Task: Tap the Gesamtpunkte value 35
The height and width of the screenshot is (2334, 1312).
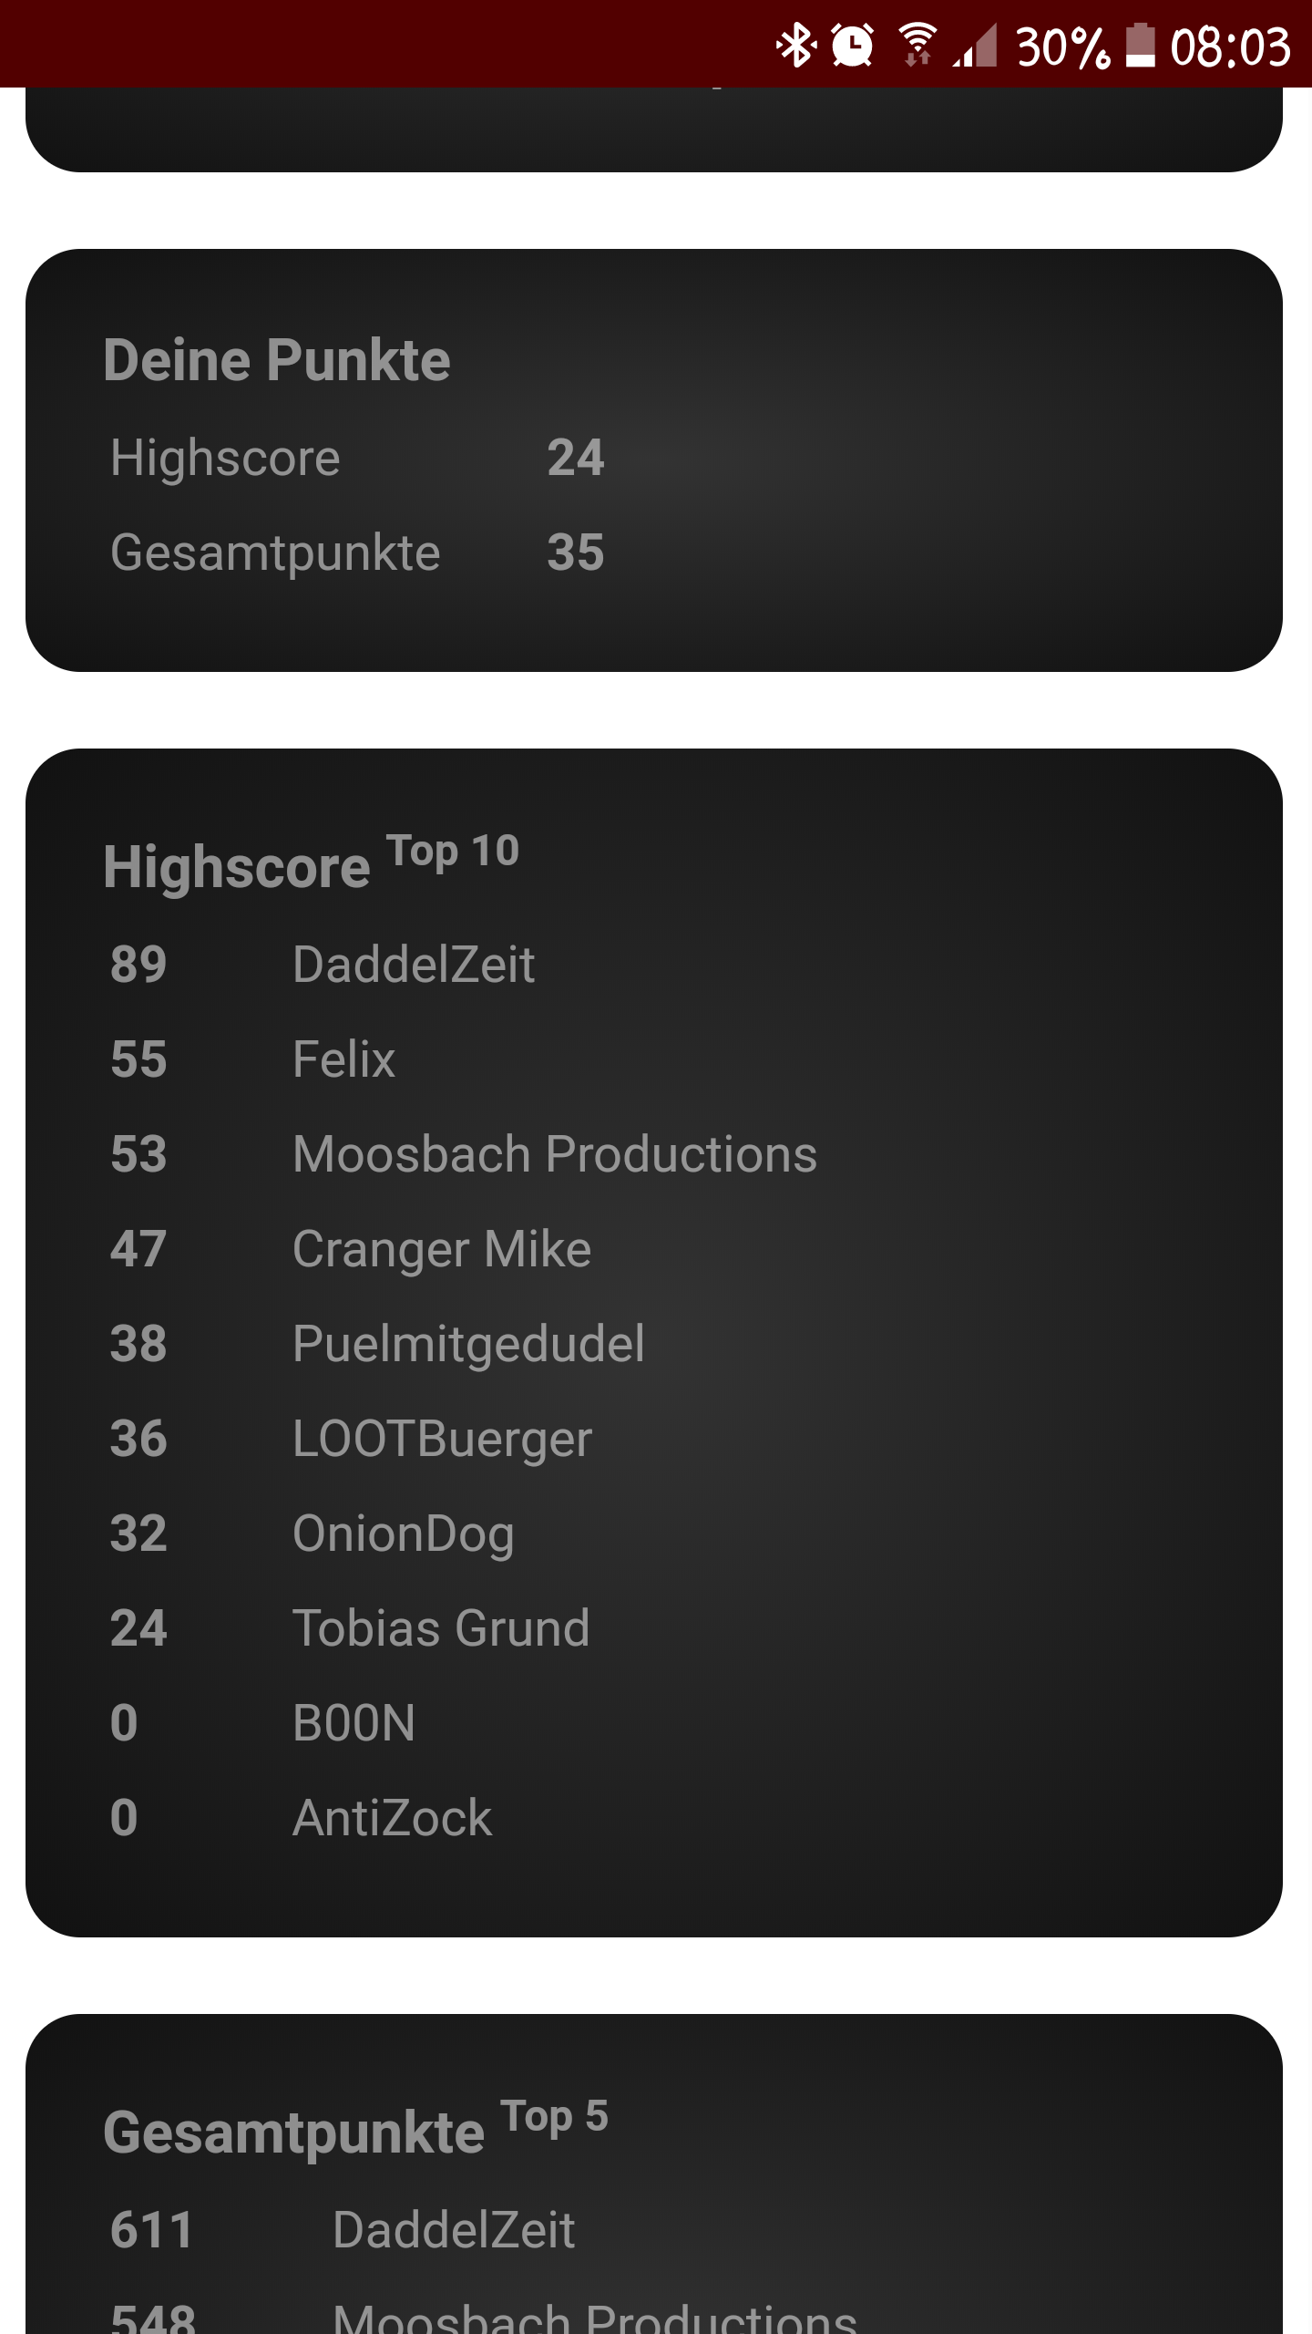Action: [575, 553]
